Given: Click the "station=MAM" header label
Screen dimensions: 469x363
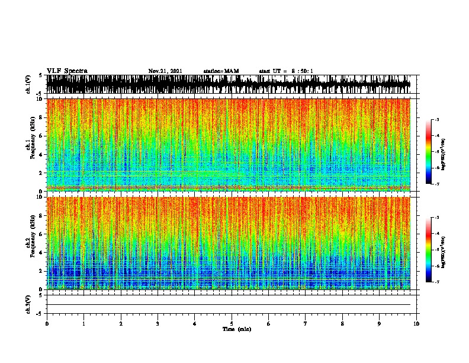Looking at the screenshot, I should 221,71.
